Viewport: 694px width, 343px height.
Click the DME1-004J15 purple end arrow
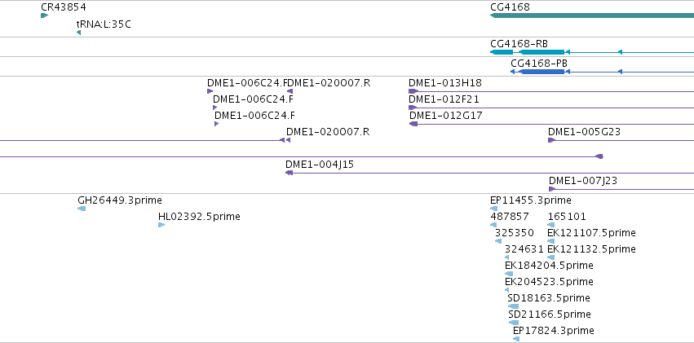(x=289, y=173)
